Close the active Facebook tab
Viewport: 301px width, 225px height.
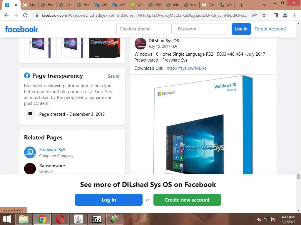click(16, 5)
